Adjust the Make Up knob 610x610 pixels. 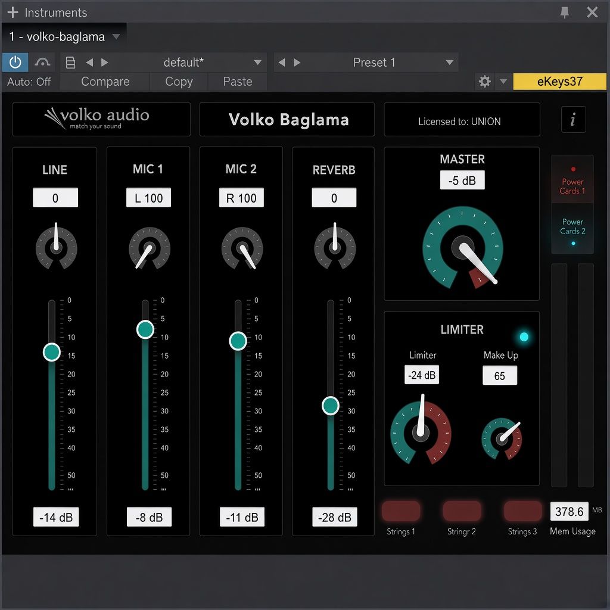coord(502,438)
